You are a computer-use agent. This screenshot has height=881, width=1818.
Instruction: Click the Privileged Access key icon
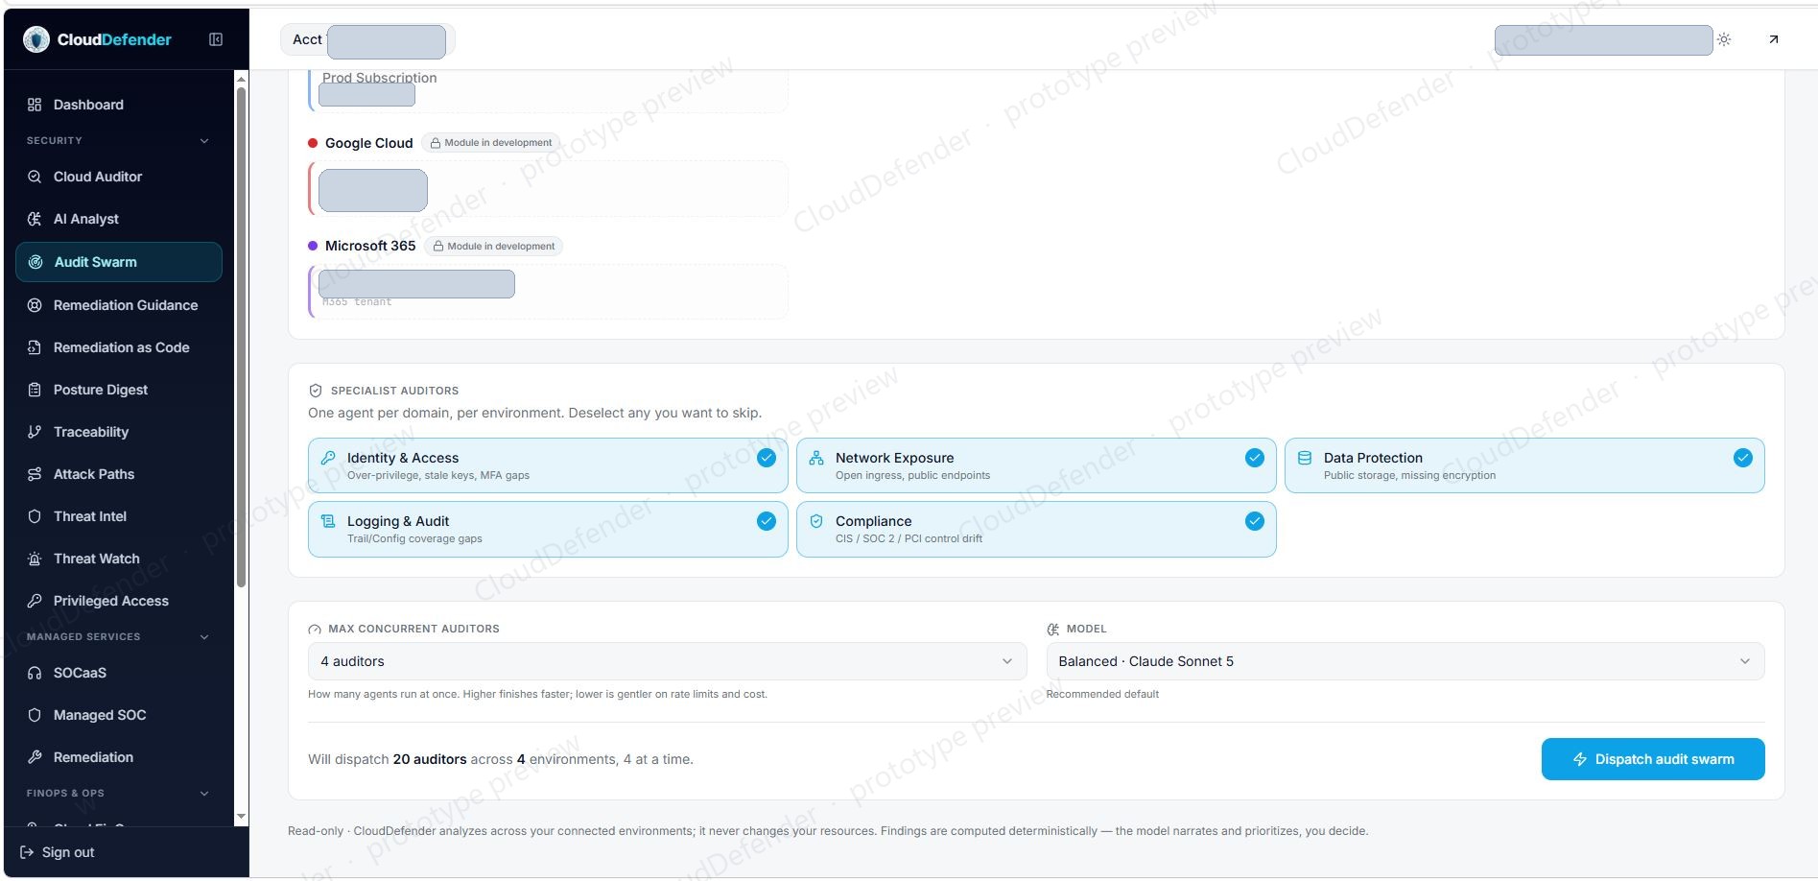click(x=35, y=601)
